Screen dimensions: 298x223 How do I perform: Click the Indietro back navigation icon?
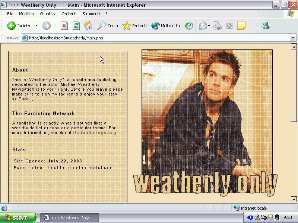click(x=11, y=26)
